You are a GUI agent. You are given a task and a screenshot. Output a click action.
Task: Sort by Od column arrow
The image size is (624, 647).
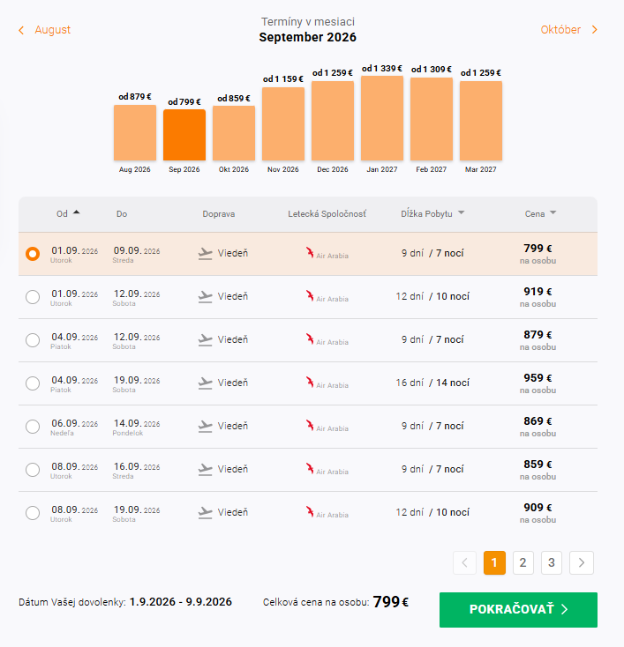click(77, 212)
